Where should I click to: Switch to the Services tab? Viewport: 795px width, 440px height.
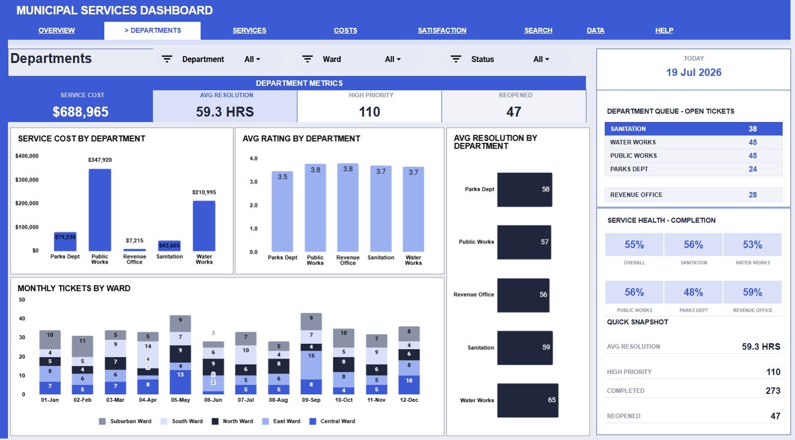coord(249,30)
